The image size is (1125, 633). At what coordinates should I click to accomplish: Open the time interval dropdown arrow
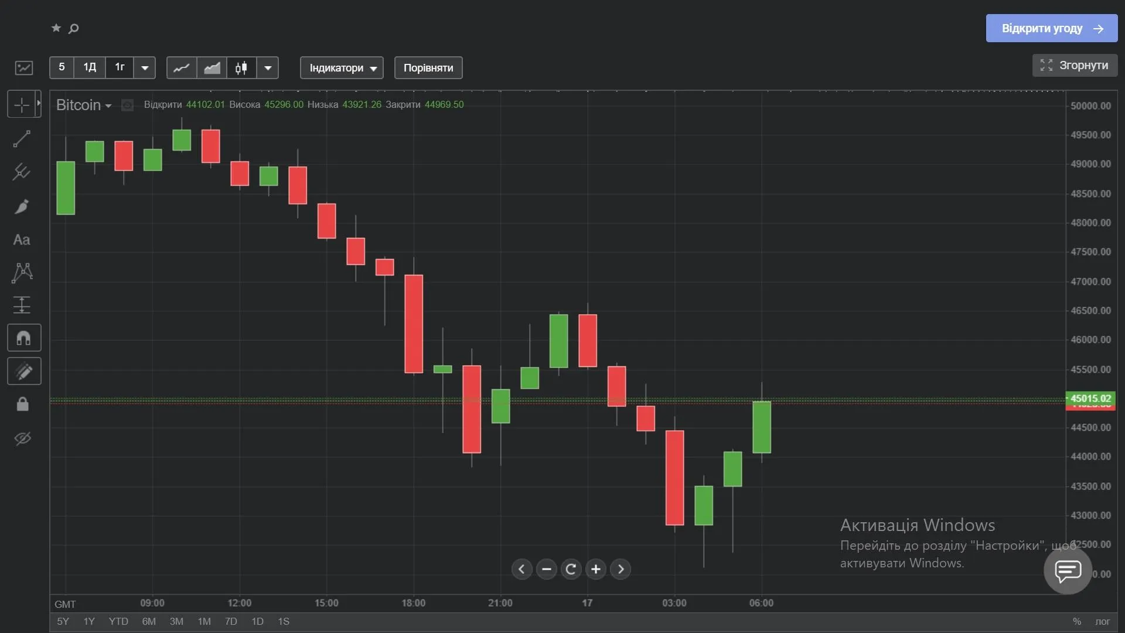click(145, 67)
